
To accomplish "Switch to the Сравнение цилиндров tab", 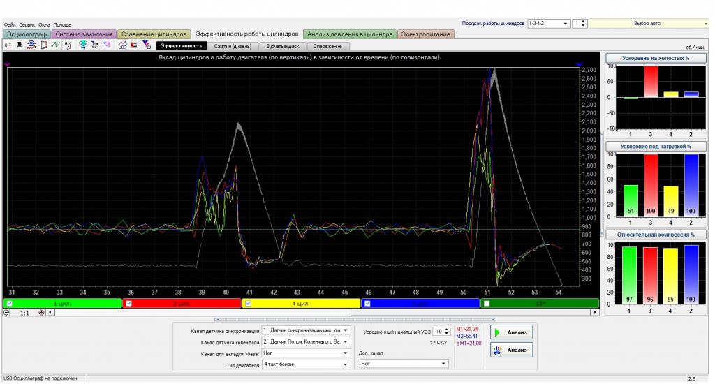I will pyautogui.click(x=154, y=34).
